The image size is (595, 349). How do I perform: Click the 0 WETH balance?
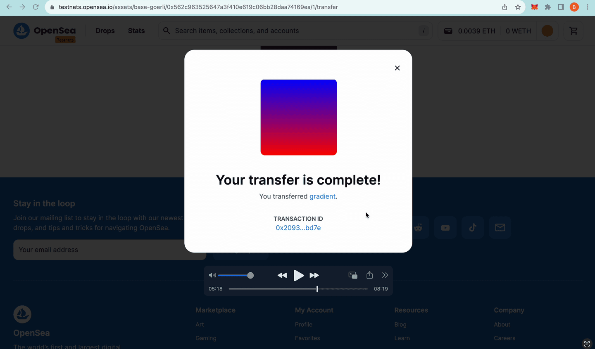click(x=518, y=31)
